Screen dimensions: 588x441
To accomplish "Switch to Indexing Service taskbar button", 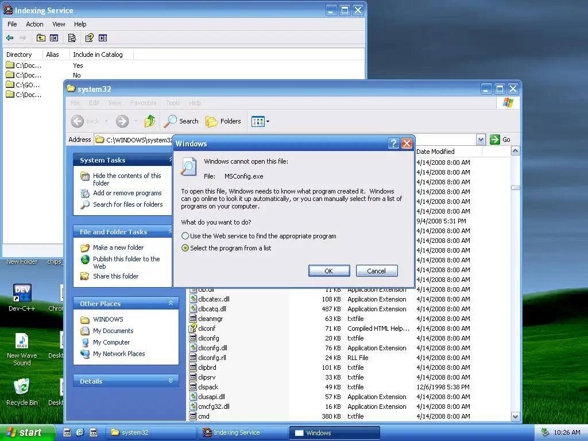I will pos(242,432).
